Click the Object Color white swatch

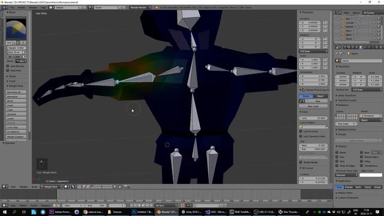(371, 175)
